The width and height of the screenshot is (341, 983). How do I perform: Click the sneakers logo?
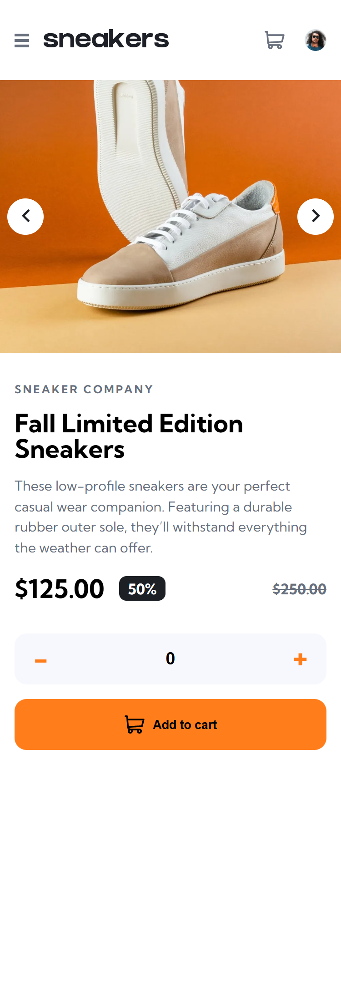click(106, 39)
